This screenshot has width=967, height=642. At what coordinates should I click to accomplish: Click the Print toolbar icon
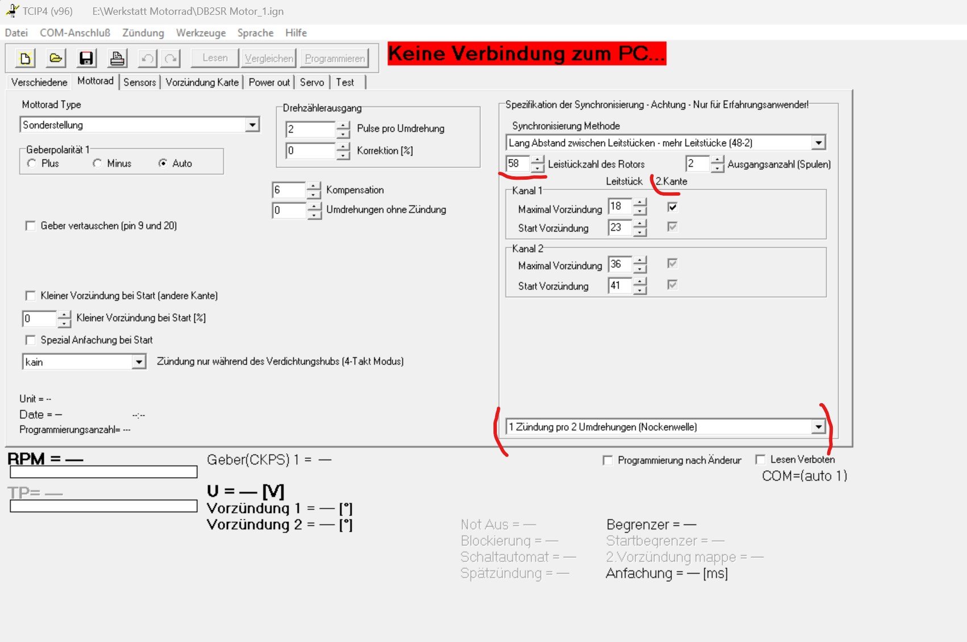click(117, 58)
